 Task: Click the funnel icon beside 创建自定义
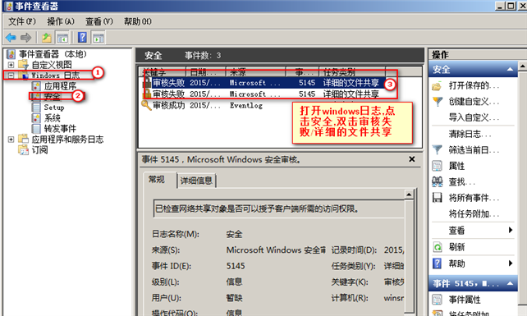[x=438, y=101]
